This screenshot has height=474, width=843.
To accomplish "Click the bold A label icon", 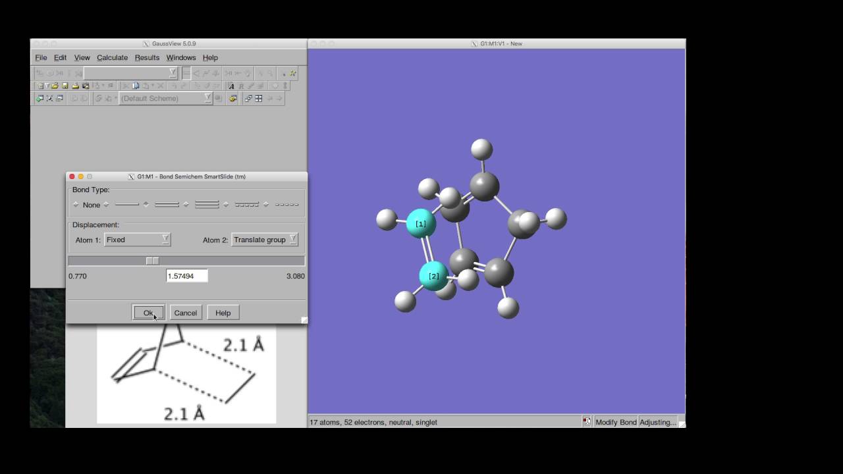I will point(231,86).
